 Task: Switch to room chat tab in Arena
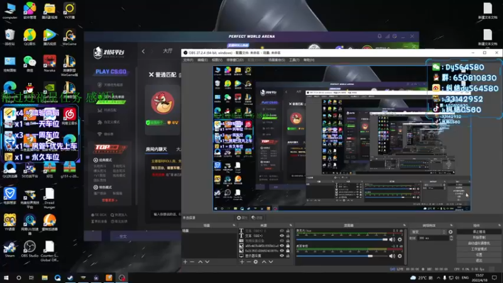(x=156, y=149)
